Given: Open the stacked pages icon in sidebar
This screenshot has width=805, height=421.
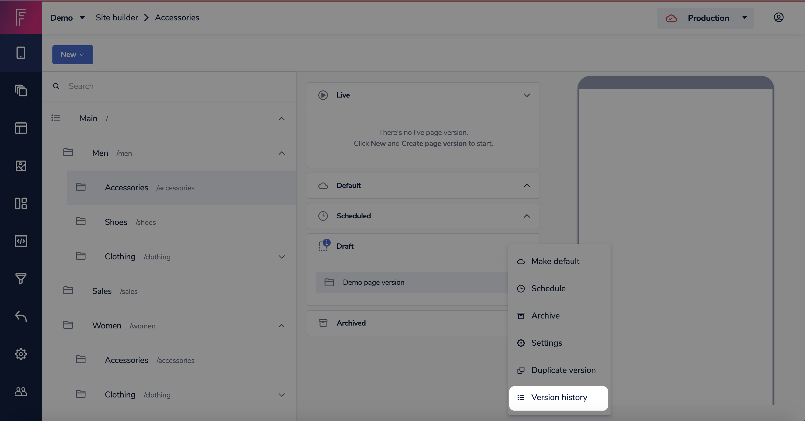Looking at the screenshot, I should click(21, 90).
